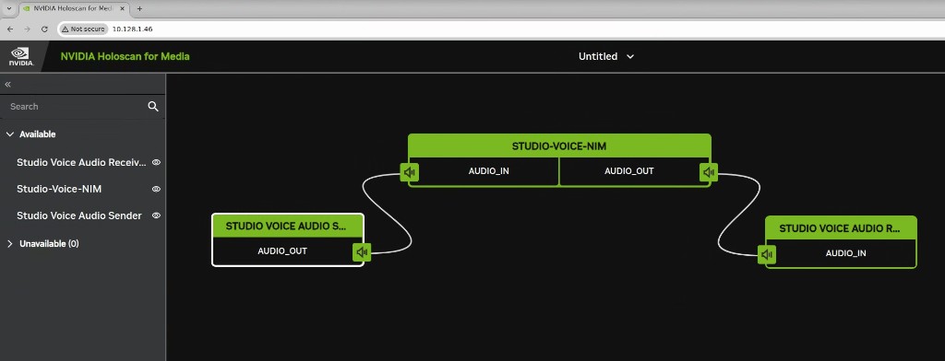
Task: Collapse the sidebar with double-chevron icon
Action: click(8, 84)
